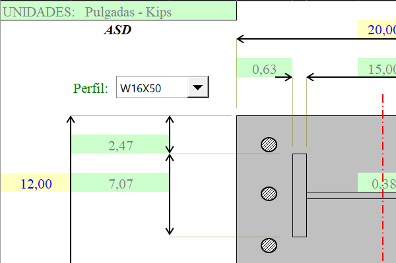Select the tall 12,00 vertical dimension arrow

pyautogui.click(x=71, y=189)
